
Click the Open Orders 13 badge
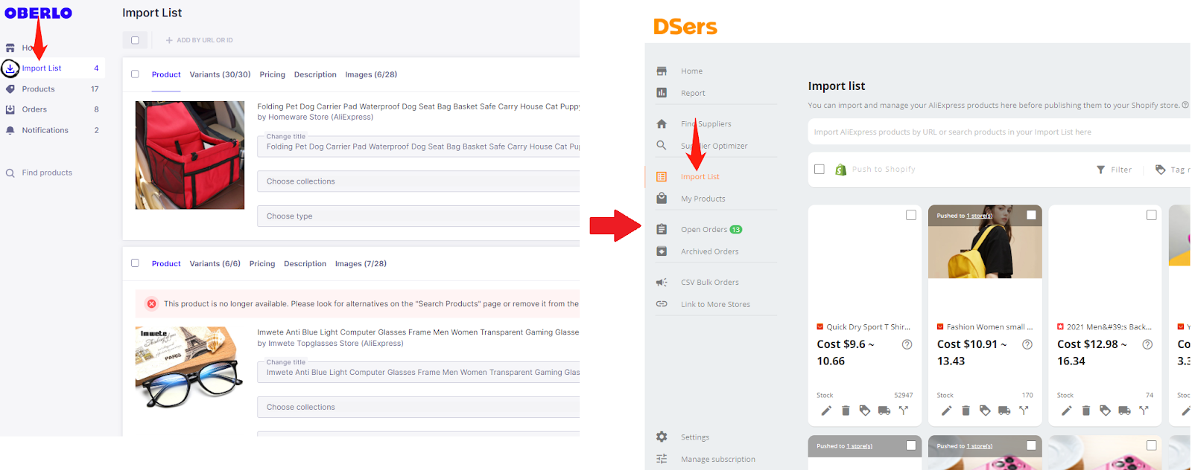pyautogui.click(x=736, y=230)
